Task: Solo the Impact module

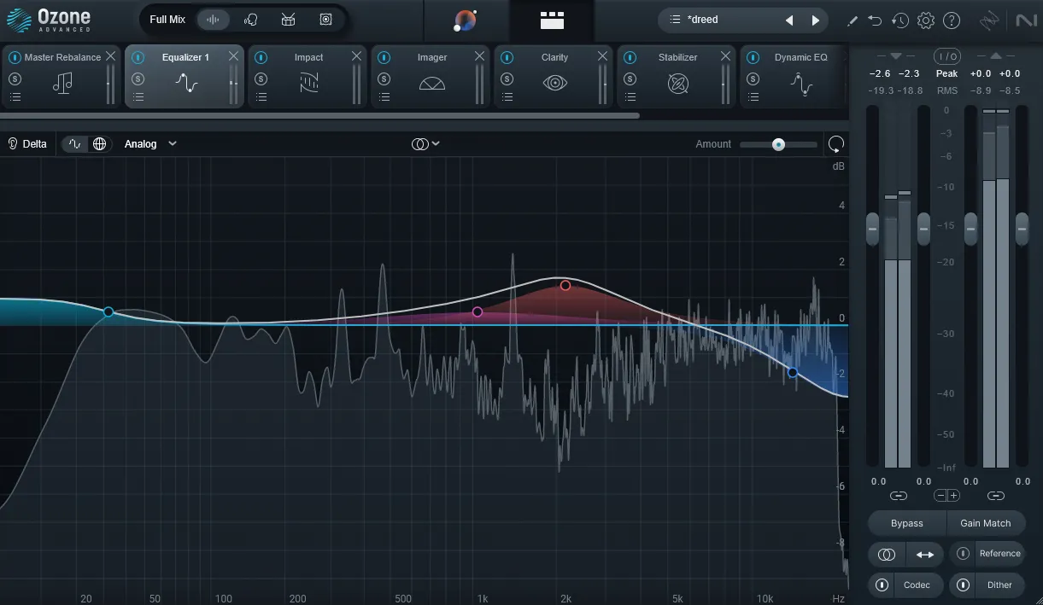Action: (261, 79)
